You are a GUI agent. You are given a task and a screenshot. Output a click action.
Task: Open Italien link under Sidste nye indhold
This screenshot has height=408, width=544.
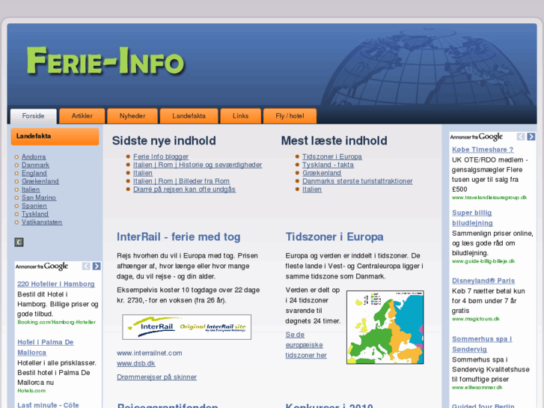(143, 173)
